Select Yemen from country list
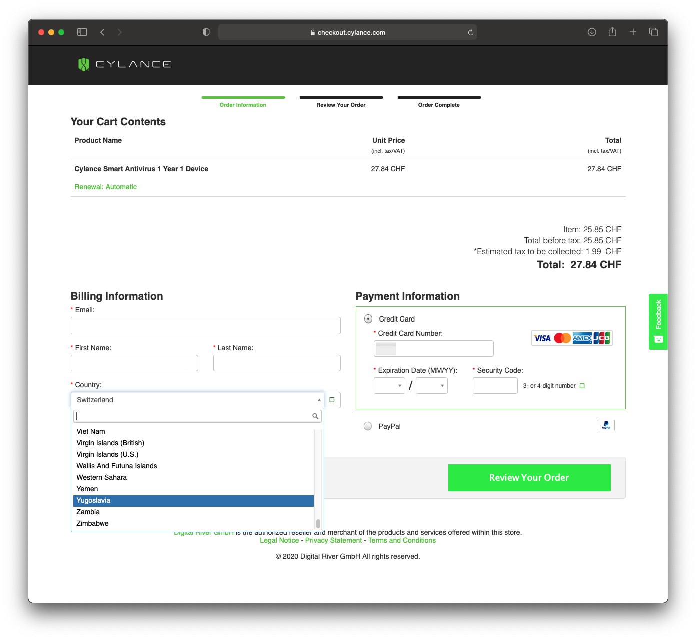 tap(193, 489)
